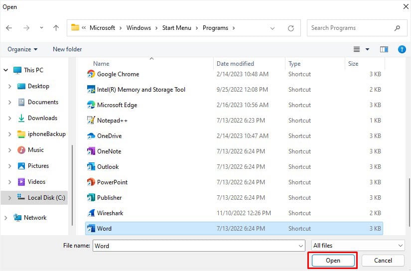Select Desktop in the navigation pane
Screen dimensions: 411x271
[x=38, y=86]
